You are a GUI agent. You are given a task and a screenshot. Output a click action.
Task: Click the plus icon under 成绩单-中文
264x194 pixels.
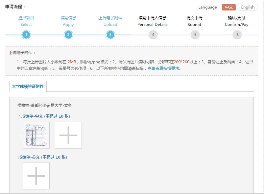(x=68, y=135)
